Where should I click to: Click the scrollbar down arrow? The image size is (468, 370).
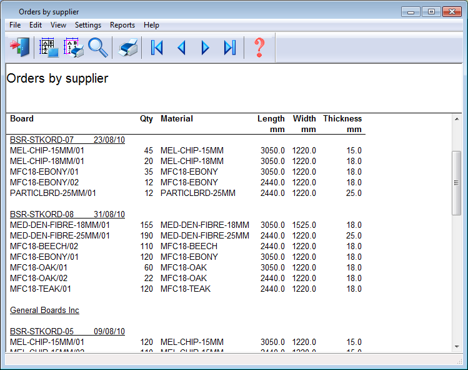(457, 347)
